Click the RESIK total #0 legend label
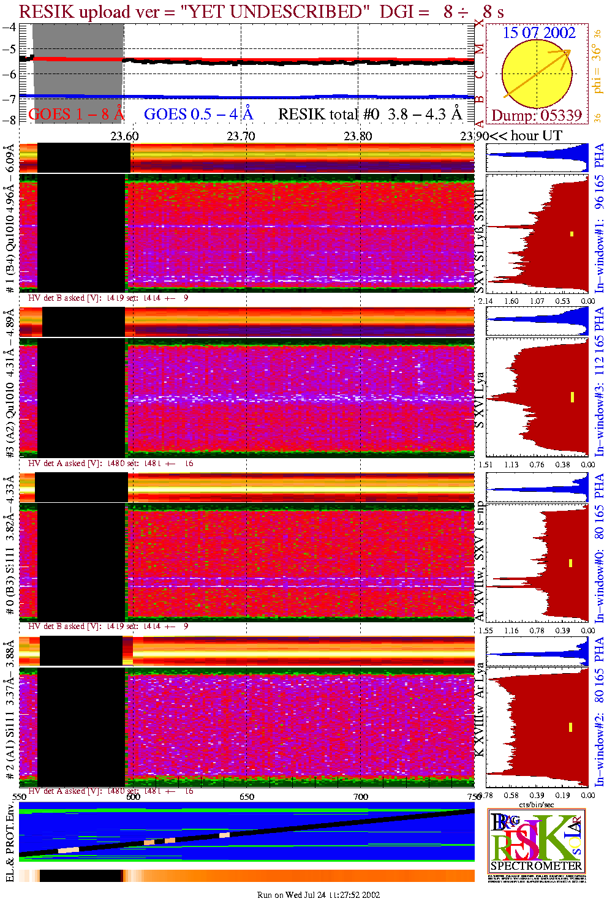Image resolution: width=615 pixels, height=904 pixels. pyautogui.click(x=370, y=114)
